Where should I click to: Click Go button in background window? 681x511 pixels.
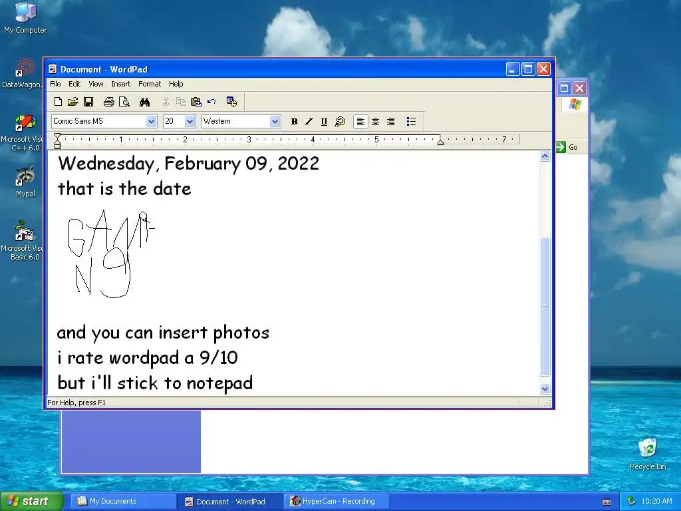click(567, 147)
